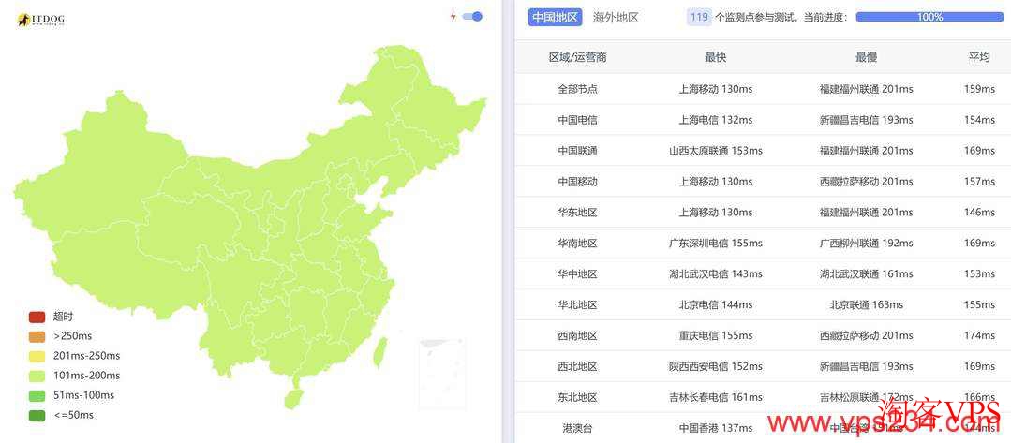1011x443 pixels.
Task: Click Hainan island on the map
Action: (292, 399)
